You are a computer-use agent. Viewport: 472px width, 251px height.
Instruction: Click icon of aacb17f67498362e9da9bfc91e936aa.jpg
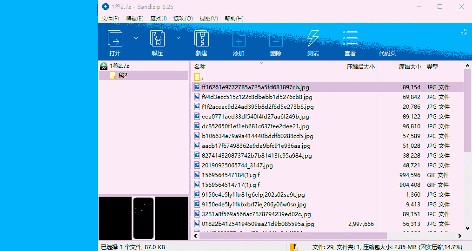(x=197, y=145)
